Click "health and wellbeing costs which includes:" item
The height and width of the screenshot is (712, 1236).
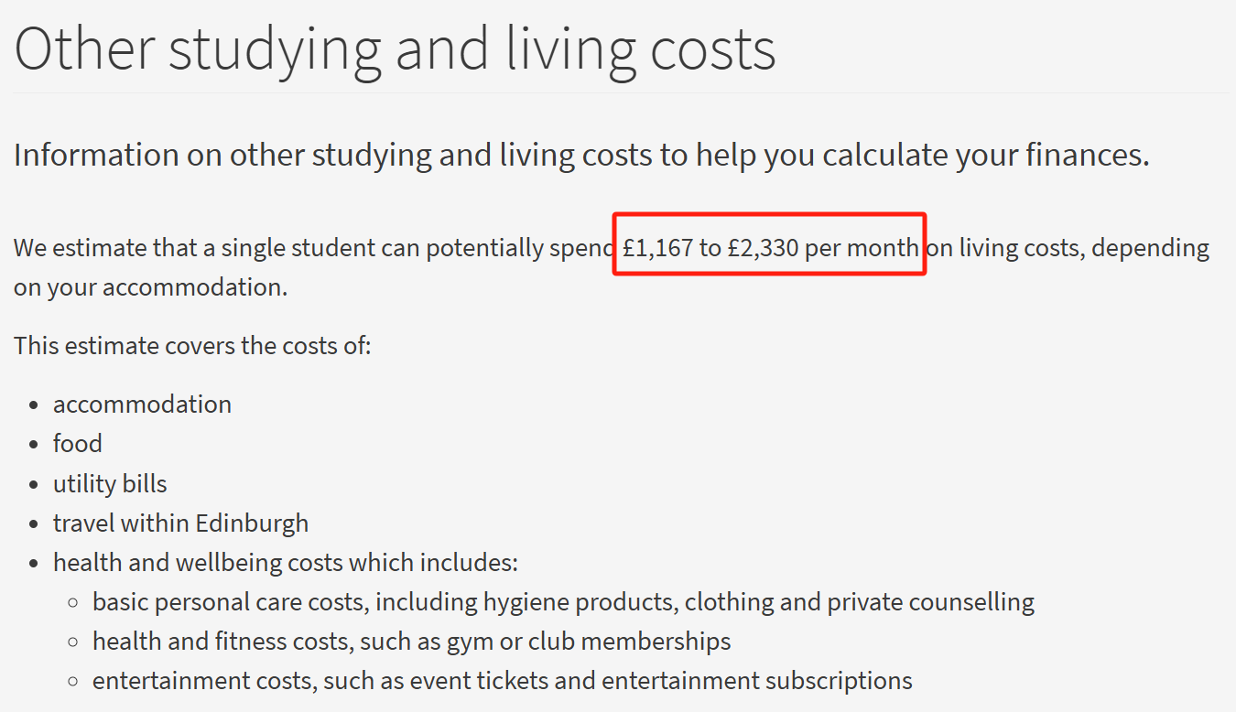pyautogui.click(x=286, y=562)
